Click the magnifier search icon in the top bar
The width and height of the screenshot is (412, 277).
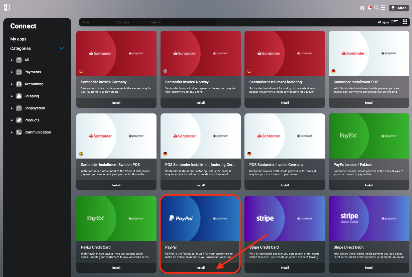click(x=376, y=8)
